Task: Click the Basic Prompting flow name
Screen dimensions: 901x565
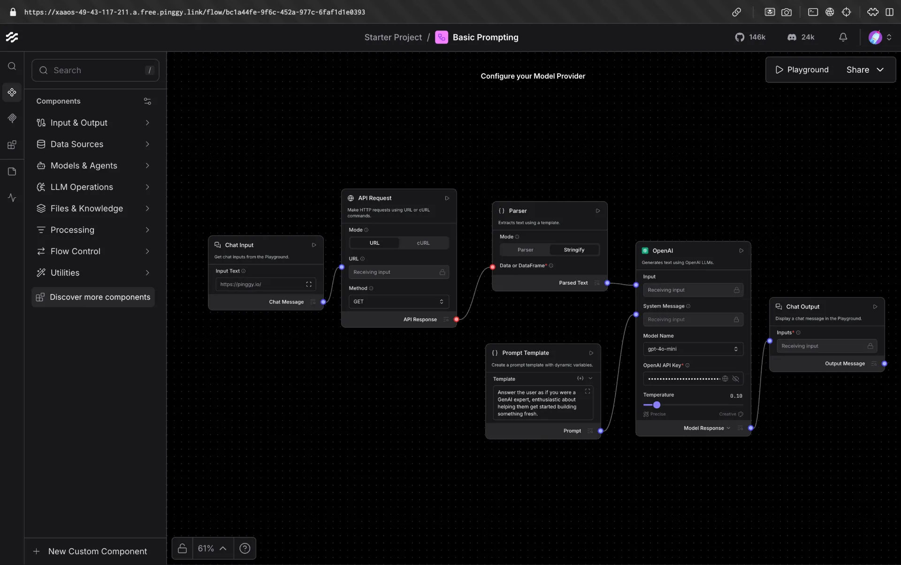Action: point(485,37)
